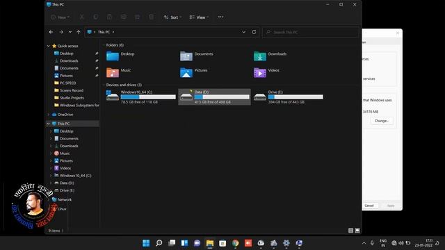Click Cancel in the background dialog
The width and height of the screenshot is (445, 250).
pos(369,206)
